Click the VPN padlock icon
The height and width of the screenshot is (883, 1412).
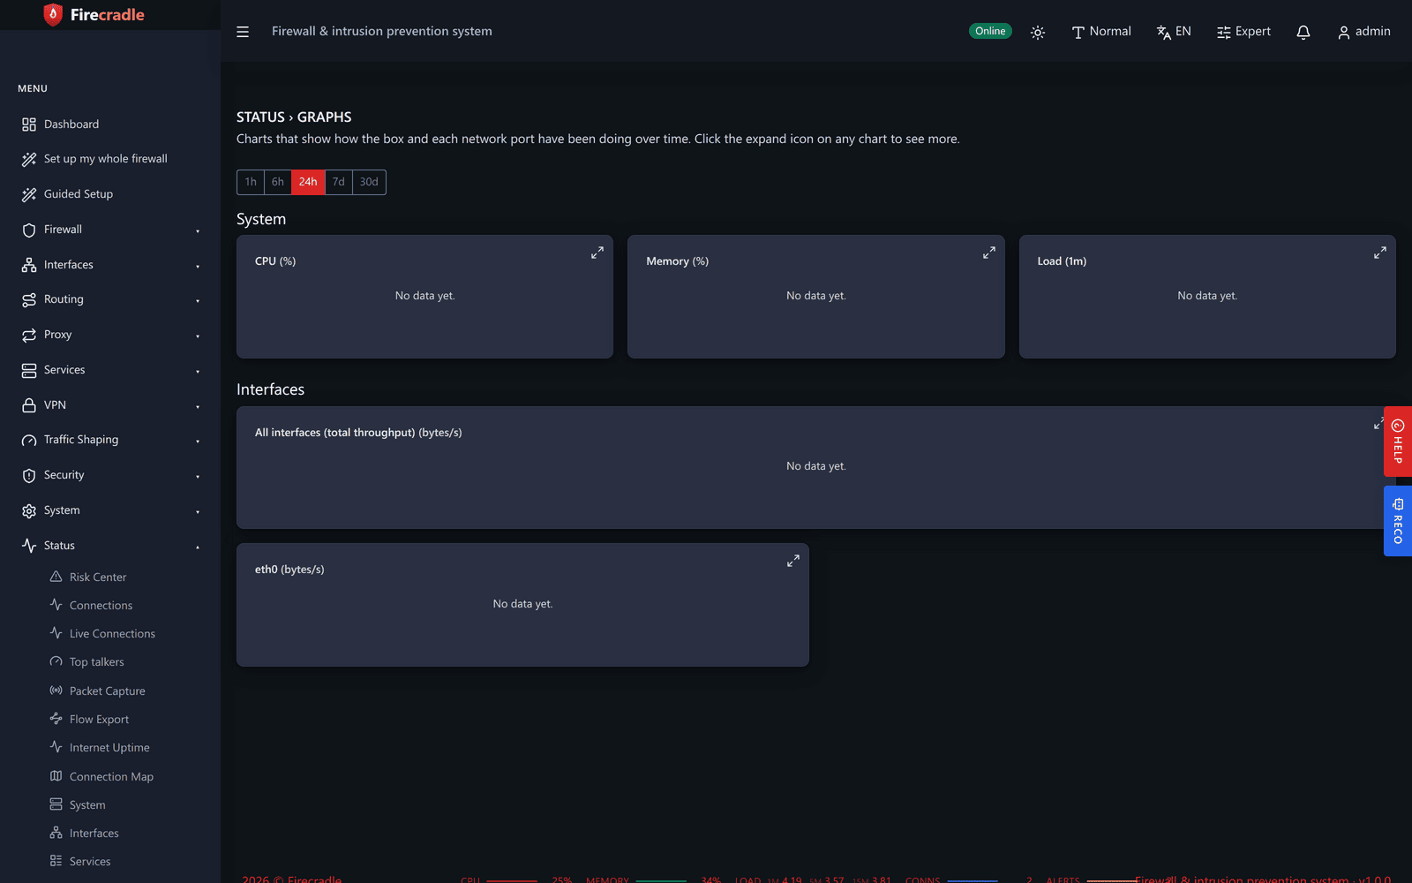[29, 405]
